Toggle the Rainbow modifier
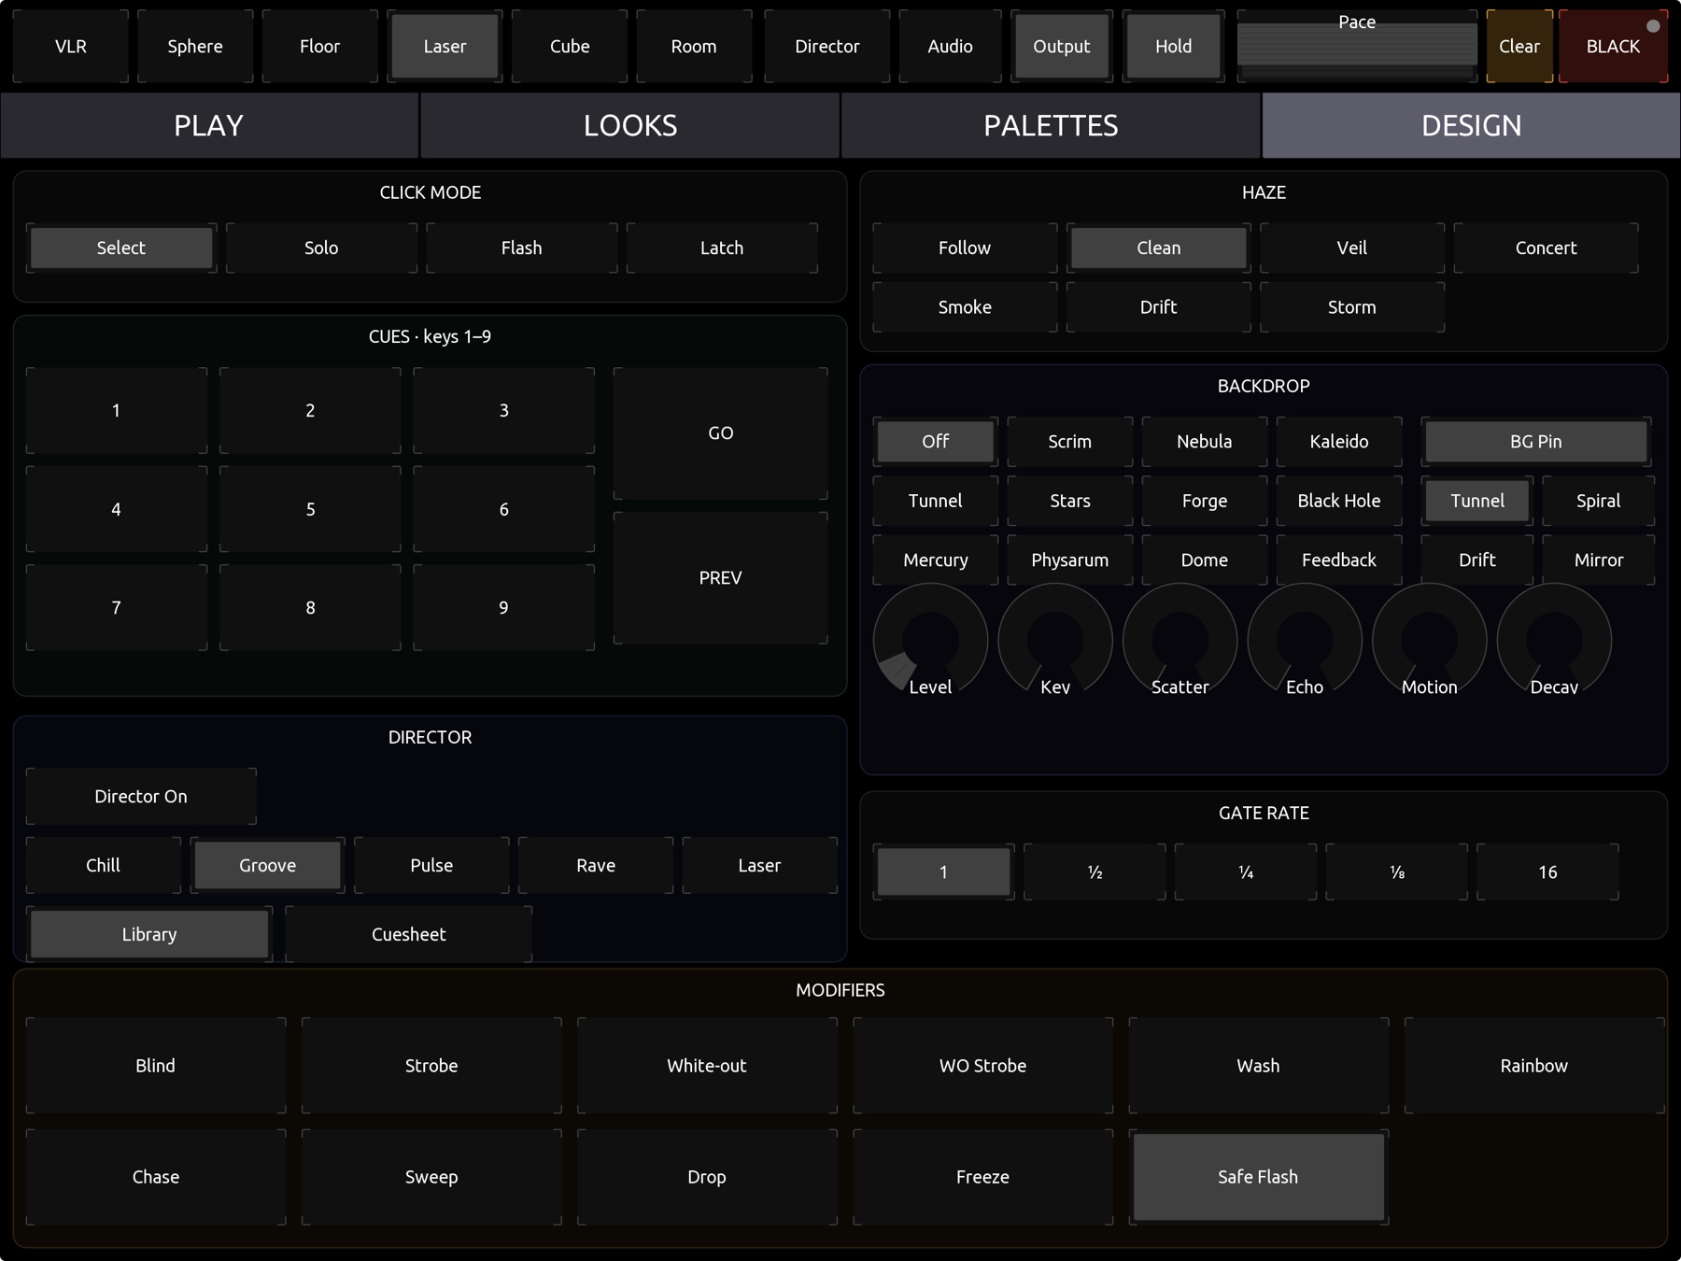 [x=1533, y=1065]
